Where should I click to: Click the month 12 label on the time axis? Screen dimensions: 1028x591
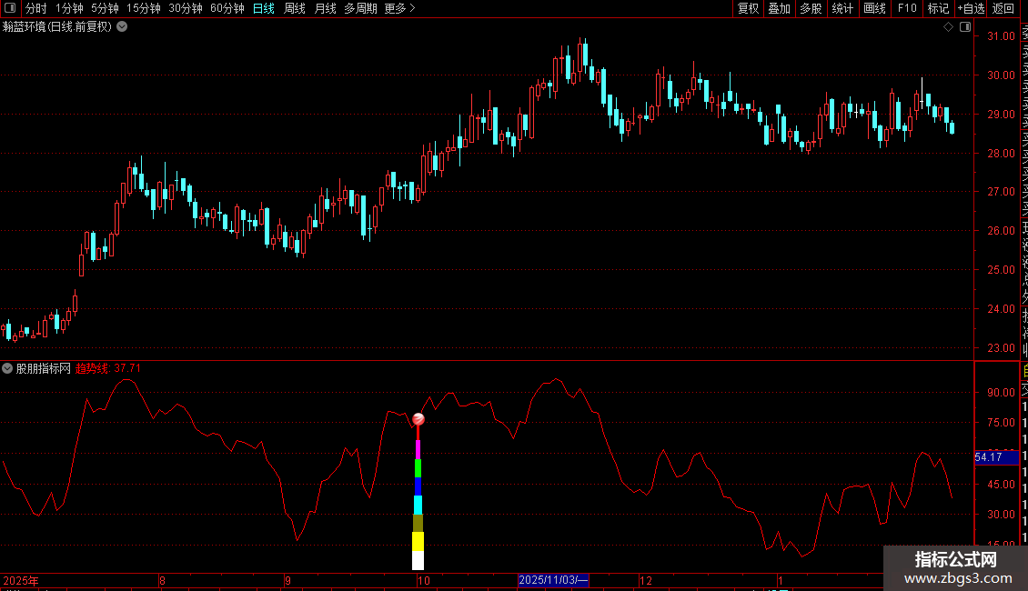(x=646, y=580)
